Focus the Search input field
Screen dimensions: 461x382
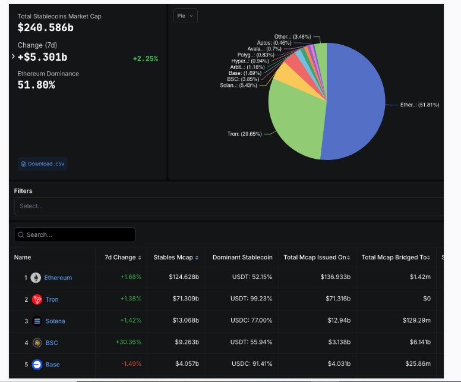click(x=75, y=235)
